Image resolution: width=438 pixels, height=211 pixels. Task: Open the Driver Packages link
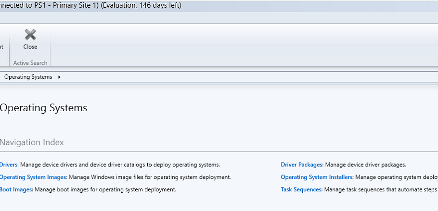[x=302, y=164]
